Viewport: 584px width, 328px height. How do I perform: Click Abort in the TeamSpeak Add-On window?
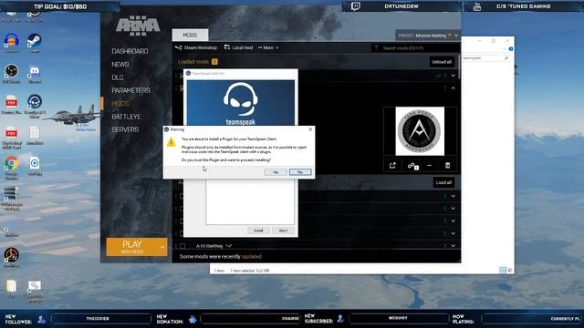point(283,231)
